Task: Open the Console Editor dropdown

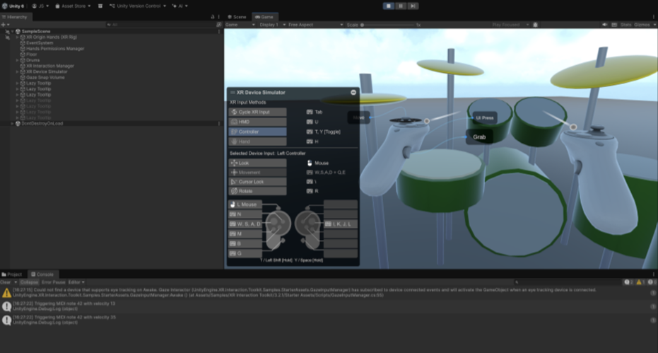Action: (x=76, y=282)
